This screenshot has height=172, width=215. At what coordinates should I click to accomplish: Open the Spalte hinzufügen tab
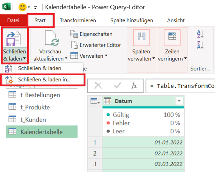(132, 20)
